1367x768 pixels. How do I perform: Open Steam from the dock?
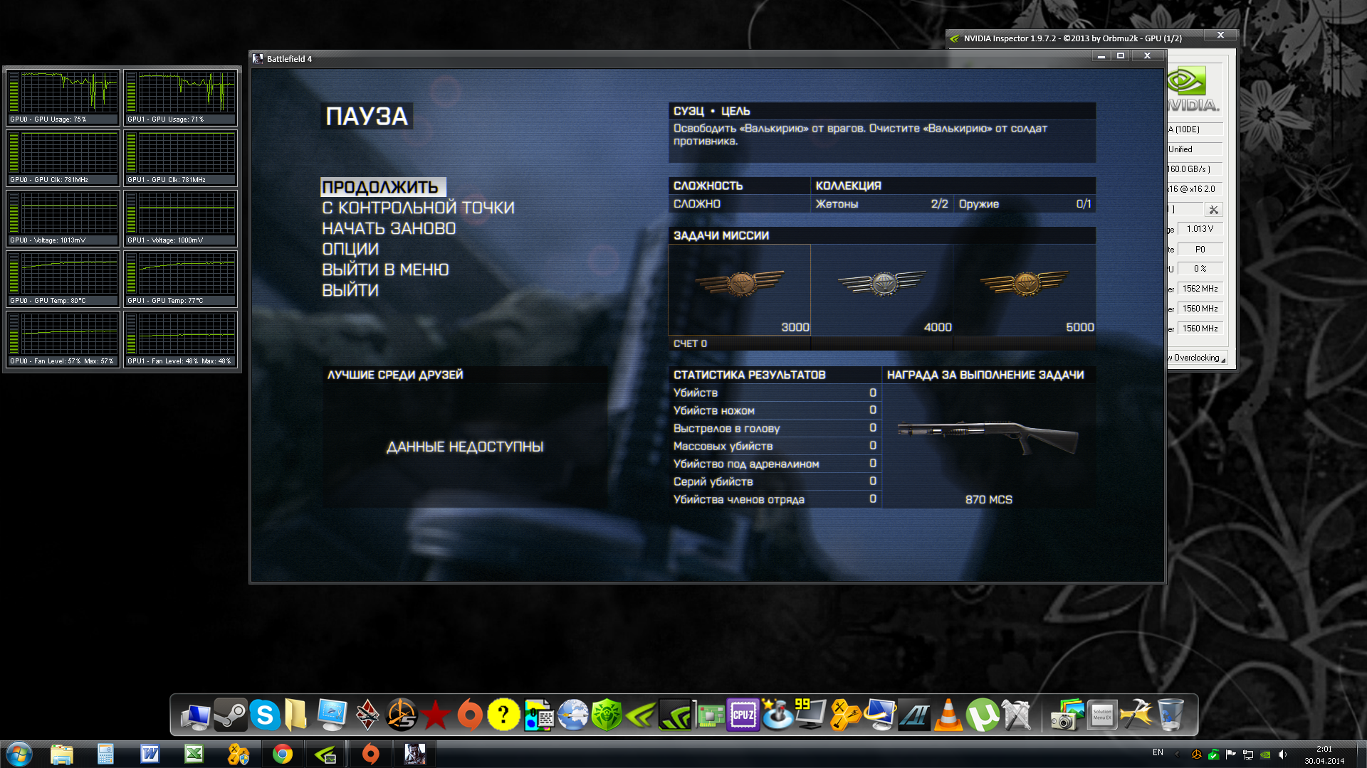(230, 715)
